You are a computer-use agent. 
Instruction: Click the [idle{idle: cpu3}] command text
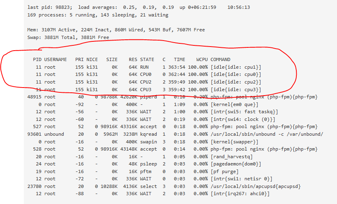[x=236, y=90]
